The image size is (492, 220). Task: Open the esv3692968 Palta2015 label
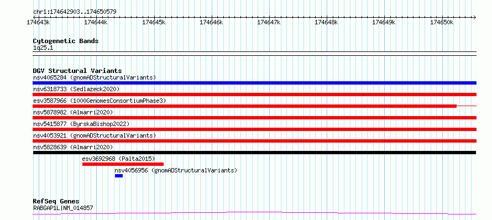119,159
